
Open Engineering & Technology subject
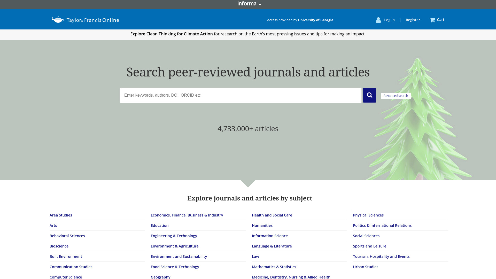[x=174, y=236]
